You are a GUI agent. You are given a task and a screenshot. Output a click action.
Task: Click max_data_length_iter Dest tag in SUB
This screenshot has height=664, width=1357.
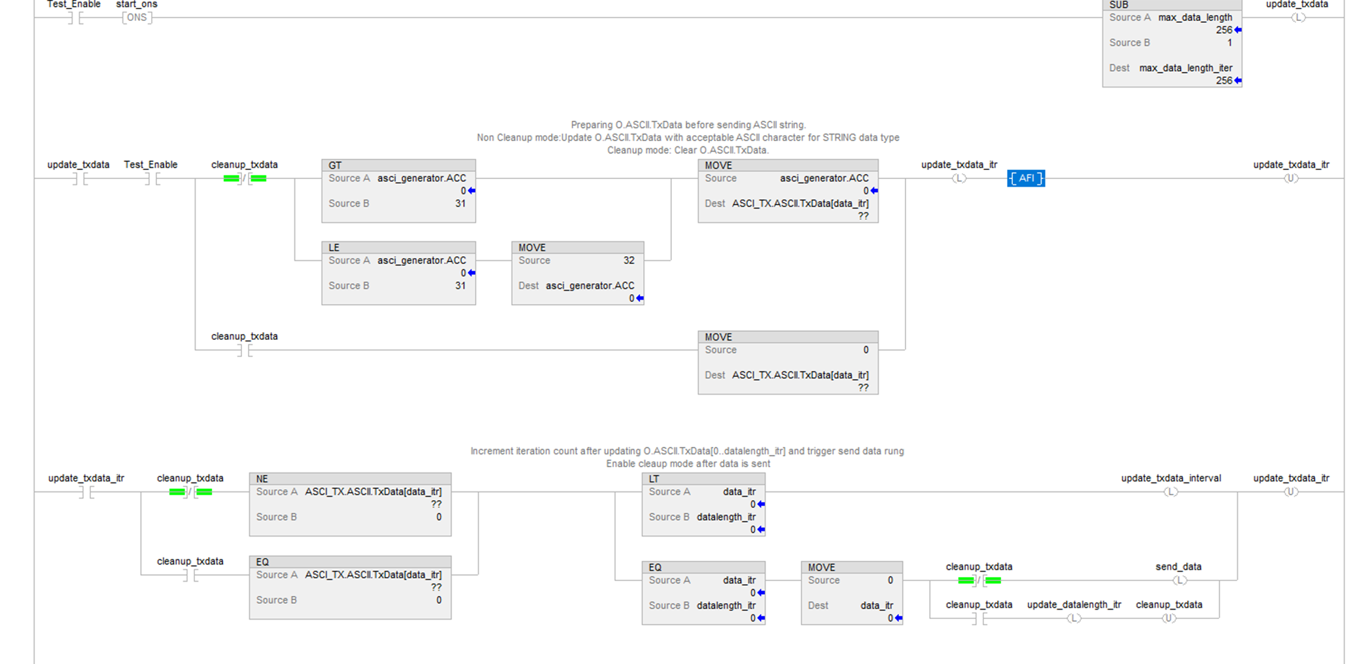(1186, 68)
